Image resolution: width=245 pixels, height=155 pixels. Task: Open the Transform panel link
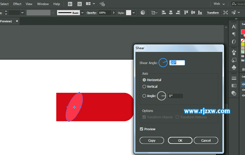coord(213,13)
